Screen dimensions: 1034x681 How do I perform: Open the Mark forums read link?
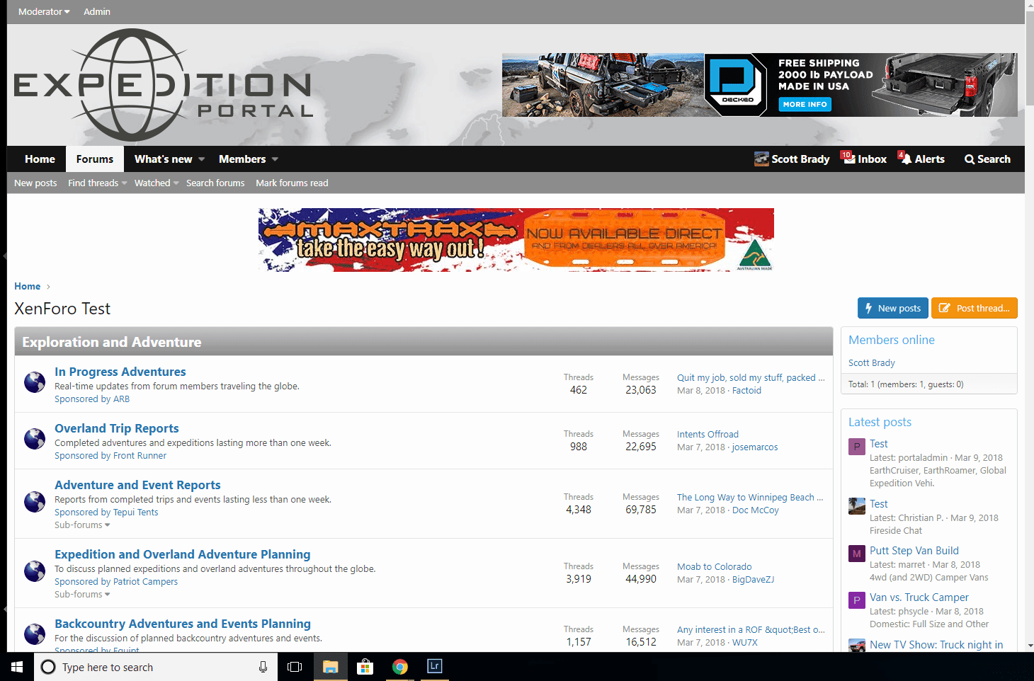tap(292, 183)
